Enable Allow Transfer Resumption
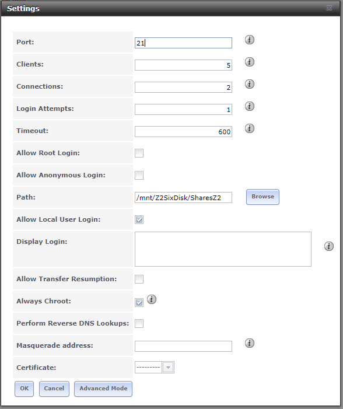 pos(139,279)
